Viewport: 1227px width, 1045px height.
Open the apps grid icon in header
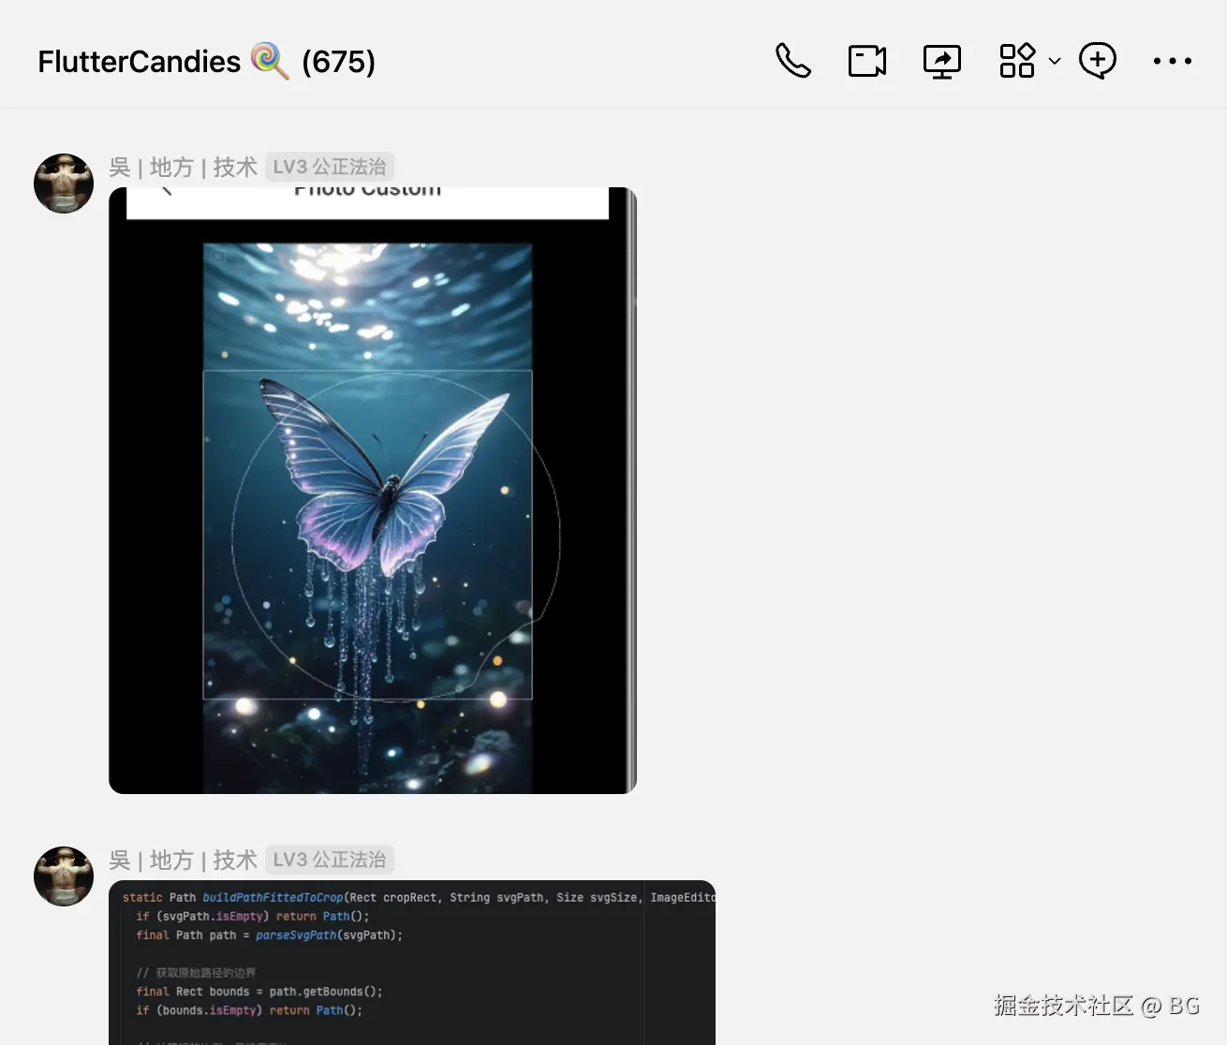coord(1017,61)
